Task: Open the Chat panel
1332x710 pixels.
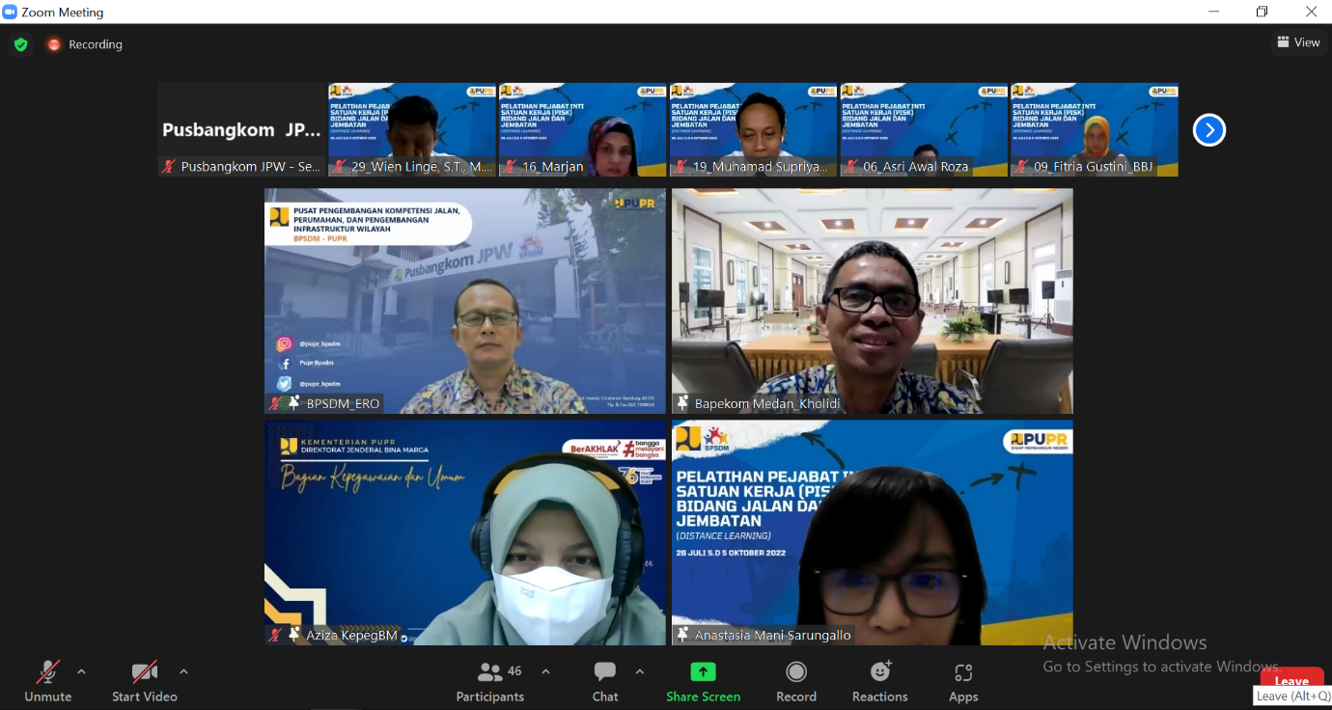Action: (605, 680)
